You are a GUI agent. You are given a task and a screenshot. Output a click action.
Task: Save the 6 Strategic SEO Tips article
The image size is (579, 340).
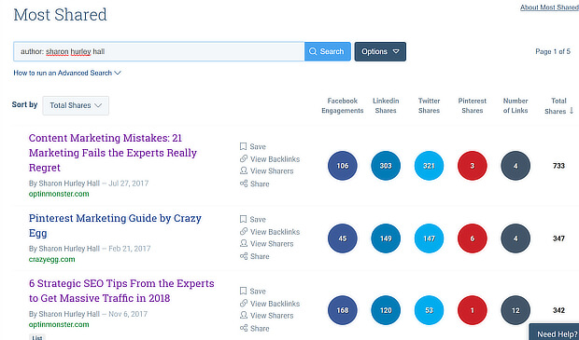pos(252,291)
